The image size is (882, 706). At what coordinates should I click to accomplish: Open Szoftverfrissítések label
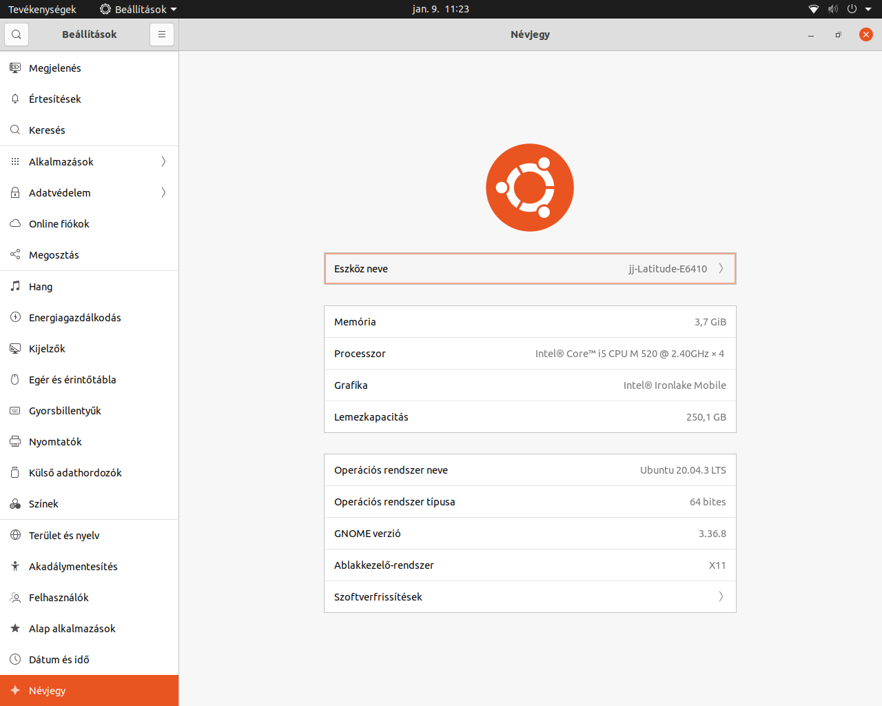[378, 597]
